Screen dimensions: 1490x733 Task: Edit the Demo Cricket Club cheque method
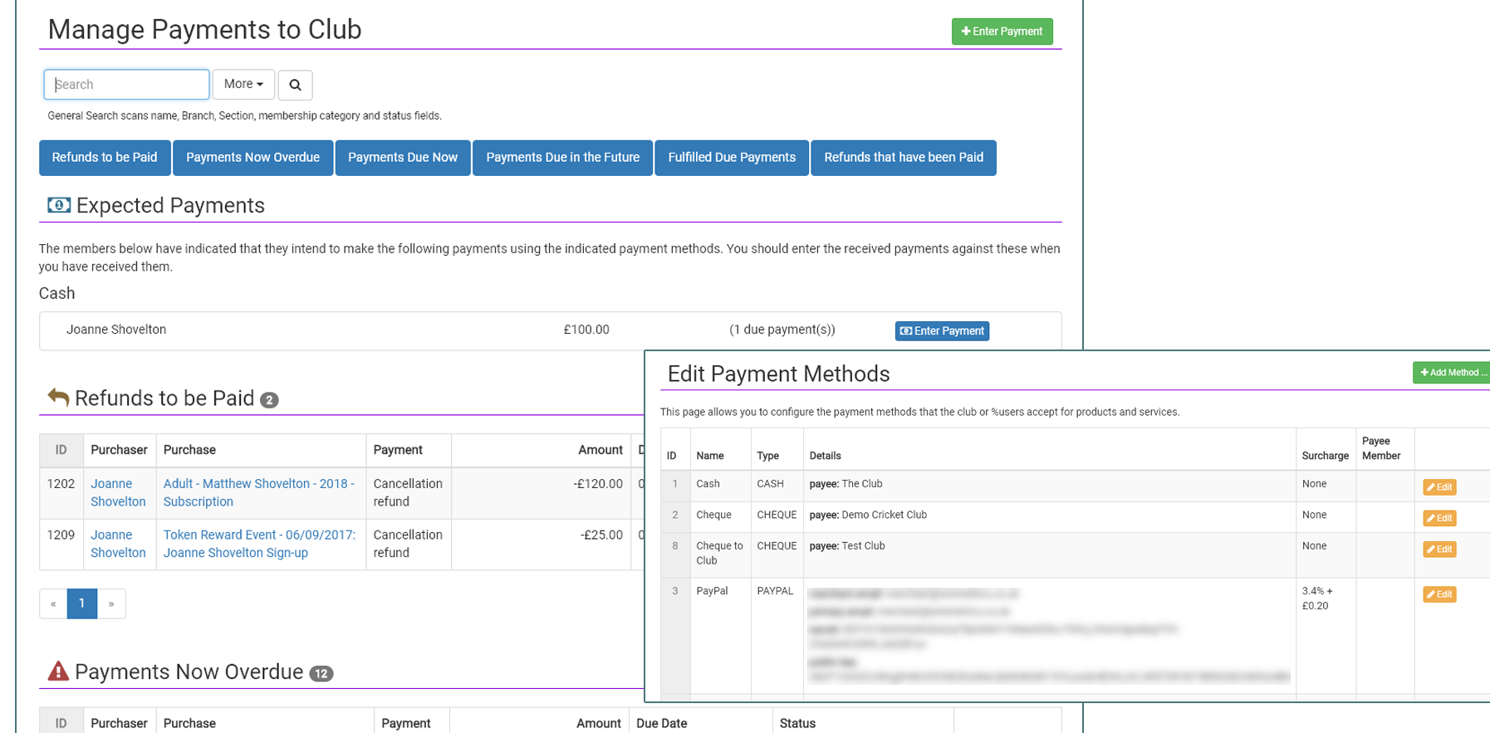(x=1439, y=518)
